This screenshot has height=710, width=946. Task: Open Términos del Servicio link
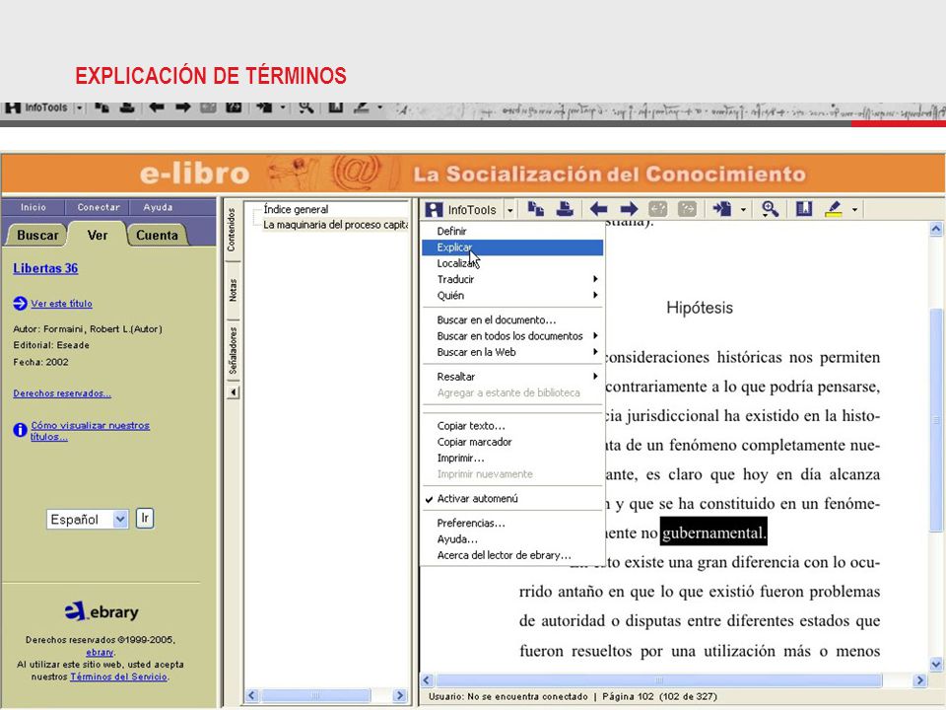point(118,676)
